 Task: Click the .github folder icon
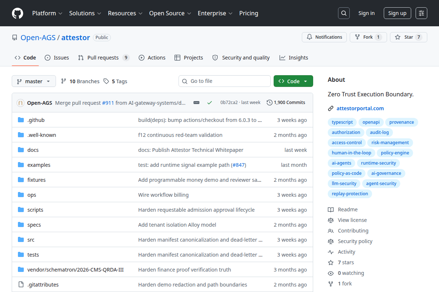click(x=21, y=120)
